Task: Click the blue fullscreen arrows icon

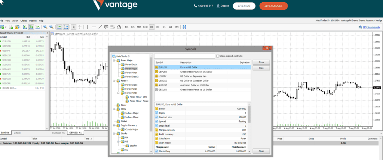Action: 184,27
